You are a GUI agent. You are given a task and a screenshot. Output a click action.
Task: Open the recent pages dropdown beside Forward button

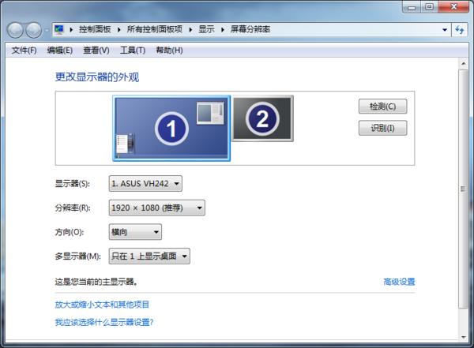(47, 30)
